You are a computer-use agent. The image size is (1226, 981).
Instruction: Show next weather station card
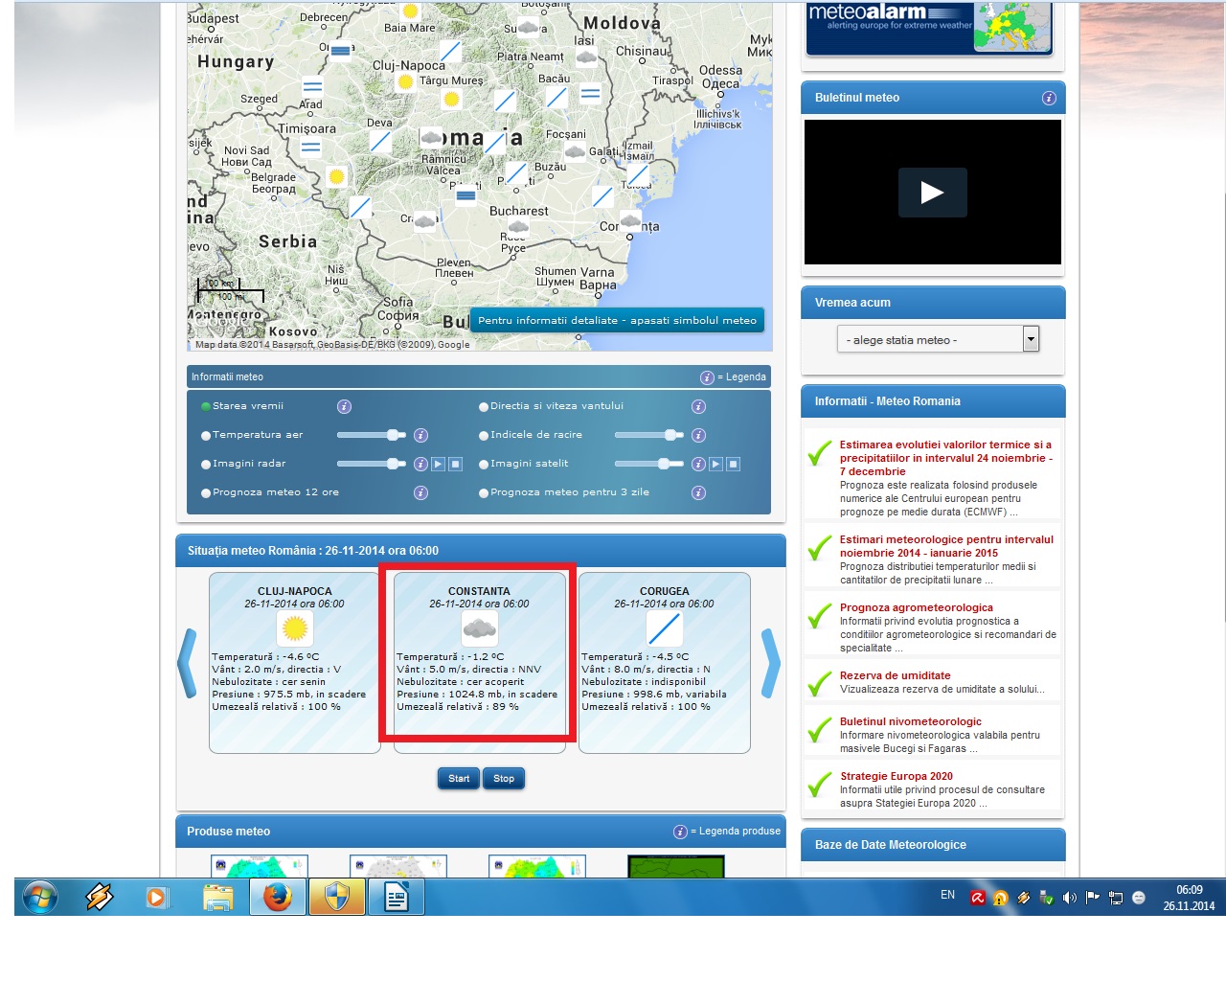pyautogui.click(x=770, y=663)
